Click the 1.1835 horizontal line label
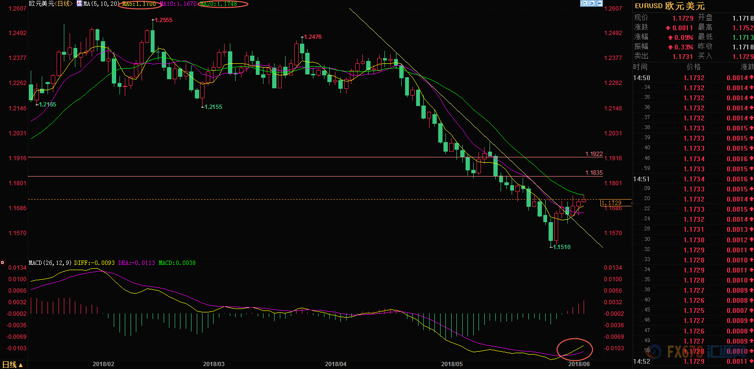Viewport: 754px width, 369px height. 594,173
